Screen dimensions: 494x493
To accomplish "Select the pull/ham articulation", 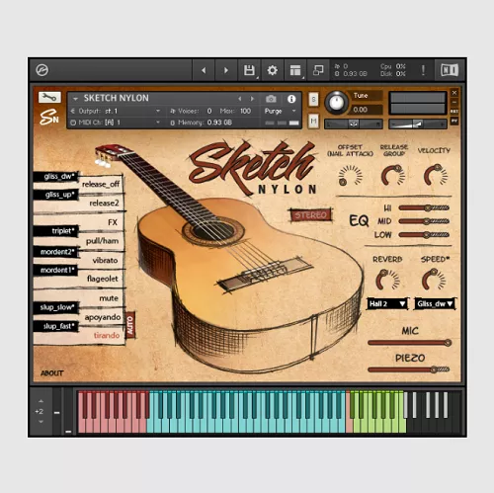I will tap(102, 241).
